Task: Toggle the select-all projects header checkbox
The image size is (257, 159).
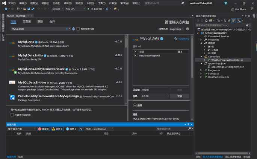Action: point(136,52)
